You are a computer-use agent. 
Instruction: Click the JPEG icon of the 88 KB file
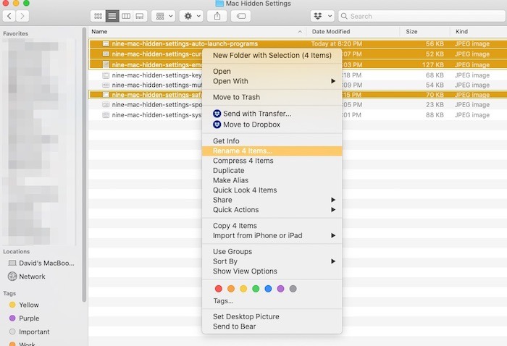coord(106,114)
